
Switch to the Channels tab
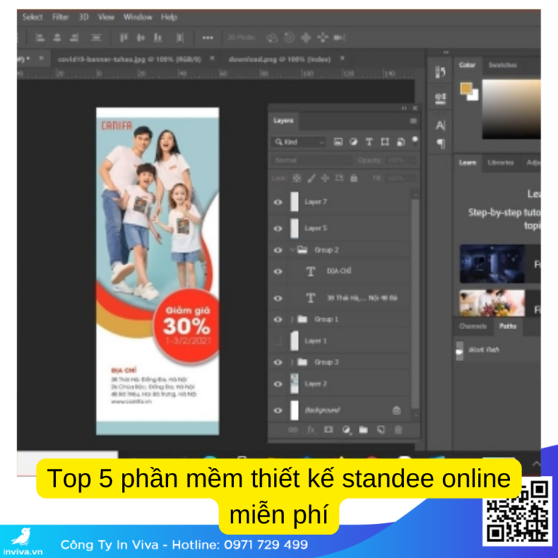point(472,326)
